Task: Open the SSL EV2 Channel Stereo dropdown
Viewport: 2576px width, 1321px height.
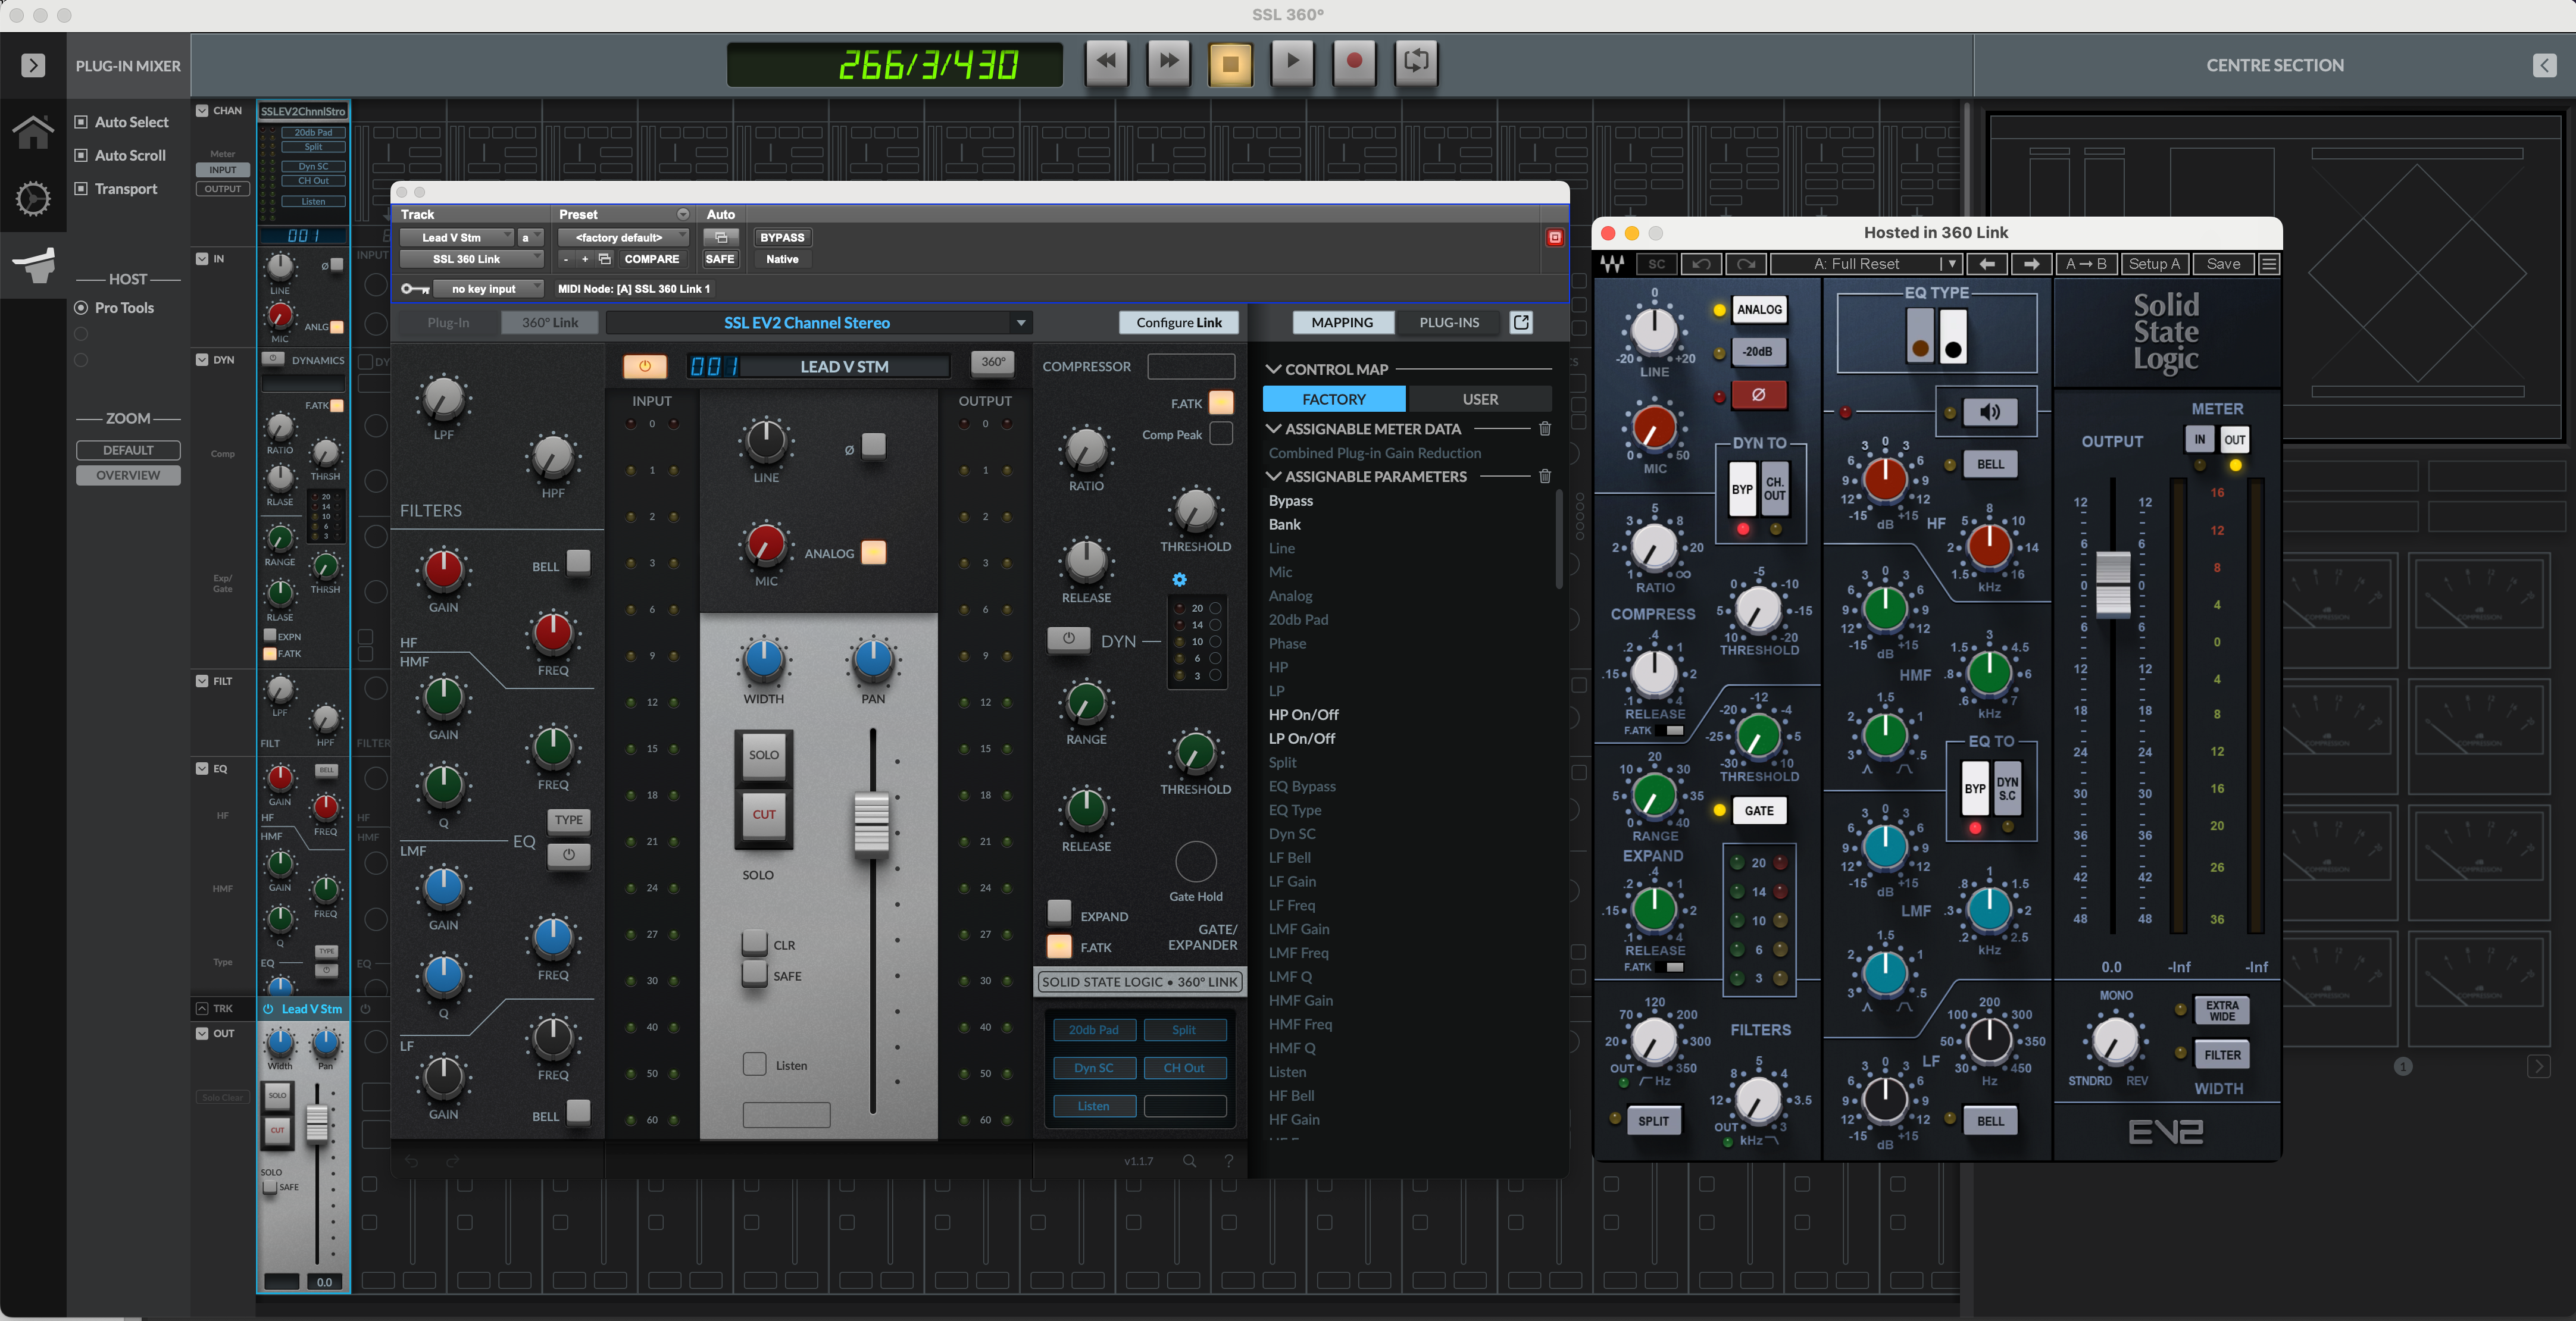Action: [x=818, y=323]
